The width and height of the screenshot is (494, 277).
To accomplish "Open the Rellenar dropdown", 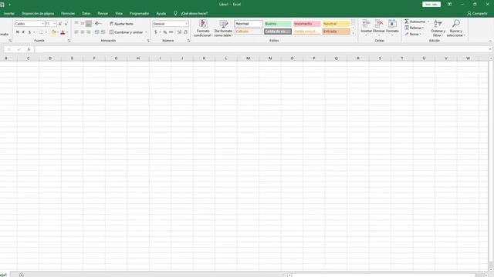I will click(414, 28).
